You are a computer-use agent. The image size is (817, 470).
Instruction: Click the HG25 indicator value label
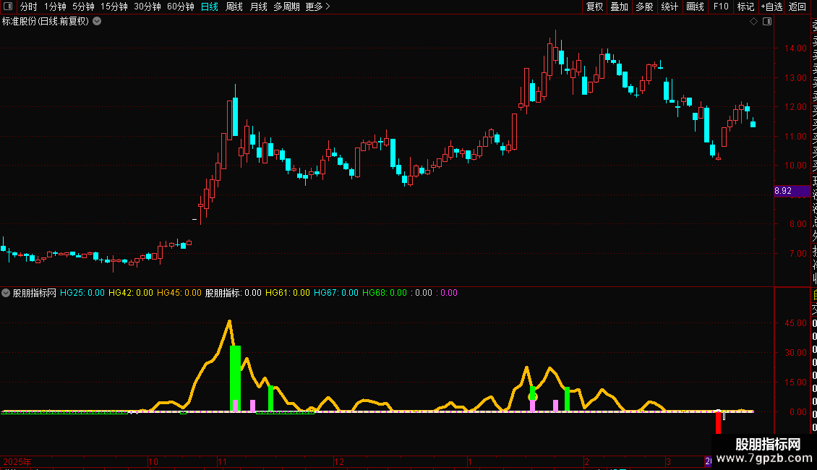[x=82, y=293]
